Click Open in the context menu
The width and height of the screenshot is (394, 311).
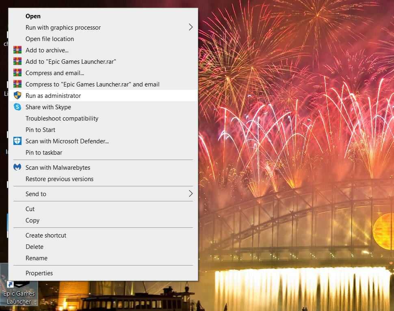pyautogui.click(x=103, y=16)
